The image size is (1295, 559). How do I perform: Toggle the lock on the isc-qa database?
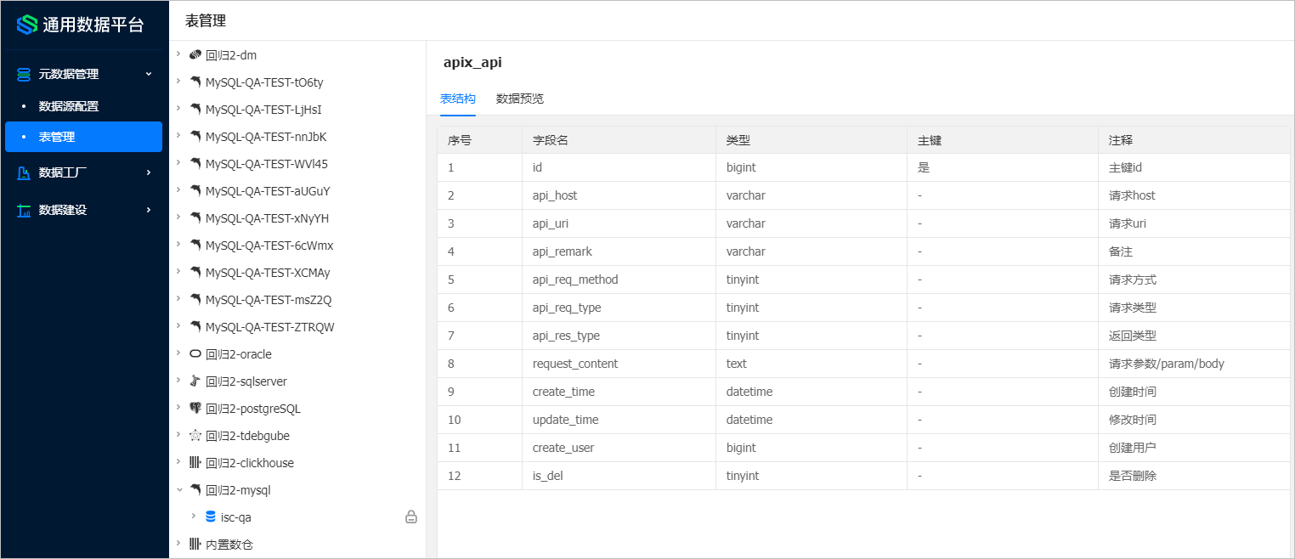click(x=411, y=517)
